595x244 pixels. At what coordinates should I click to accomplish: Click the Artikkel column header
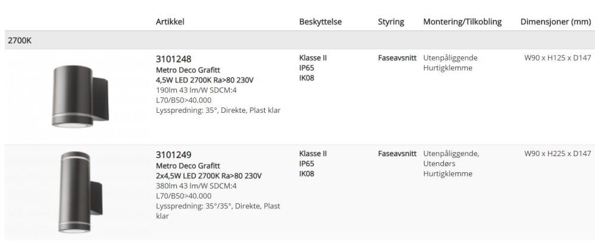(x=170, y=22)
